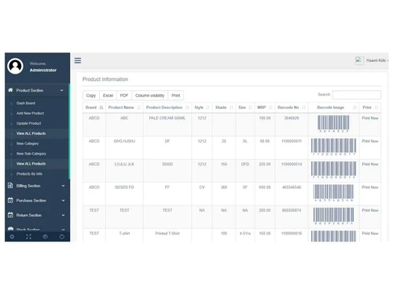
Task: Open Column visibility dropdown
Action: click(x=150, y=96)
